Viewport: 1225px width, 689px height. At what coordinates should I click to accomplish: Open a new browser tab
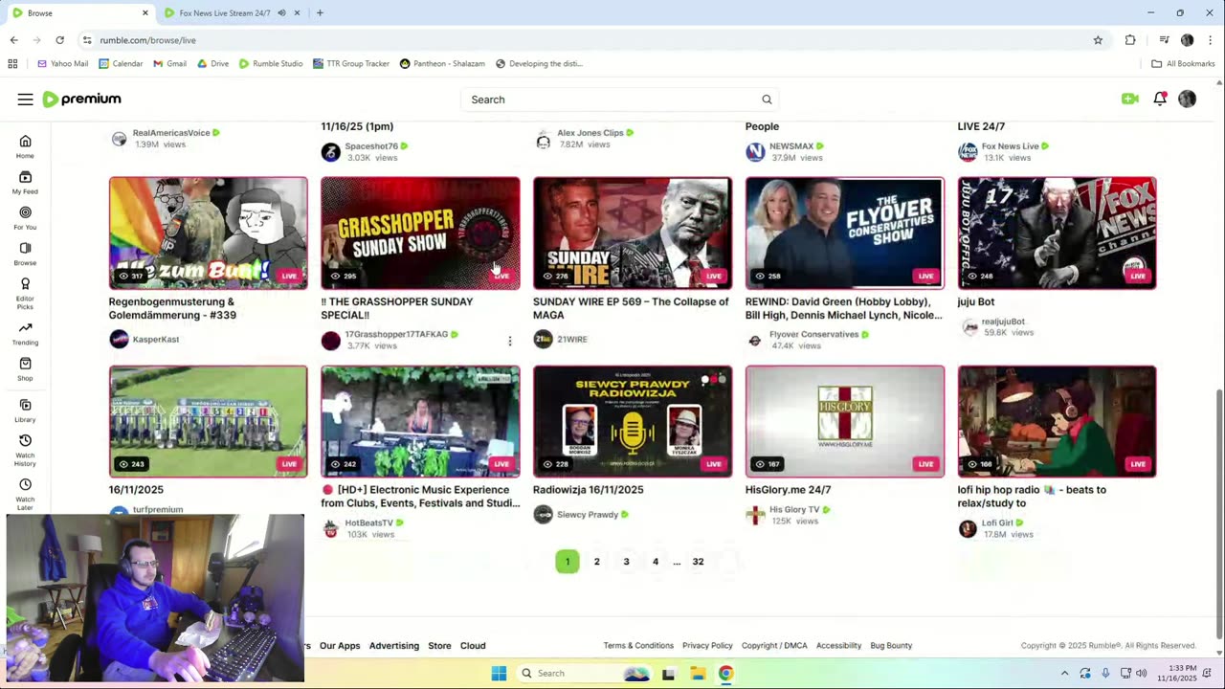pyautogui.click(x=320, y=13)
